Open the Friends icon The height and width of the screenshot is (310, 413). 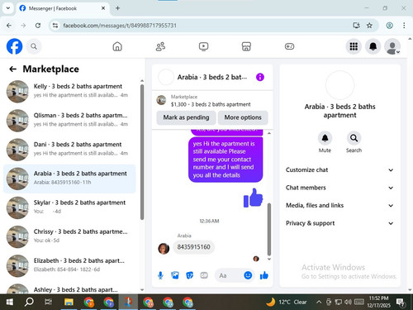point(160,46)
